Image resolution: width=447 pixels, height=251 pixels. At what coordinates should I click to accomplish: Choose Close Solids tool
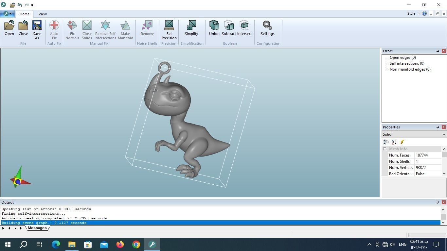[87, 30]
